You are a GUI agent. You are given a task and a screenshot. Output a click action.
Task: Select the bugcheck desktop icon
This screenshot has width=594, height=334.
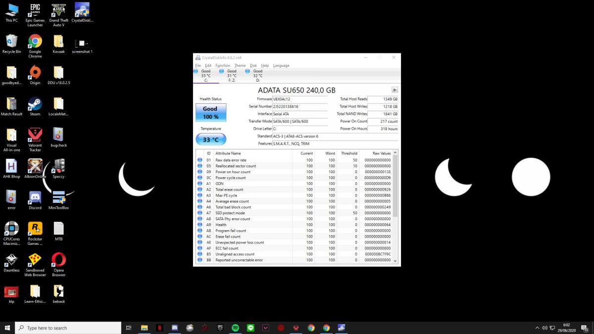[58, 138]
